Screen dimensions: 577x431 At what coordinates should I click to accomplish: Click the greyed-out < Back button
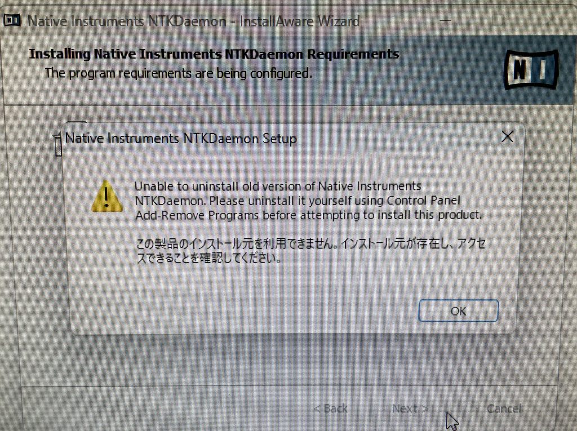click(x=330, y=408)
